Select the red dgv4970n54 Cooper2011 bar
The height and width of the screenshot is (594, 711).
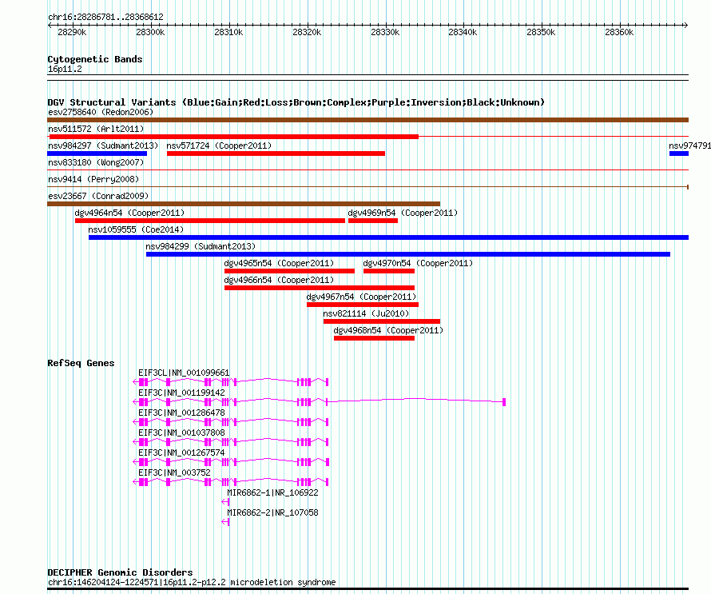(389, 271)
